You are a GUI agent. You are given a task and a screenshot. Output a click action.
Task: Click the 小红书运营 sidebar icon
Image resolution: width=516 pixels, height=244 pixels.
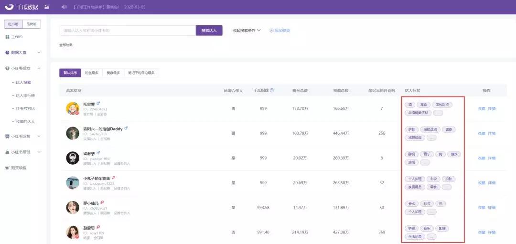(x=7, y=136)
